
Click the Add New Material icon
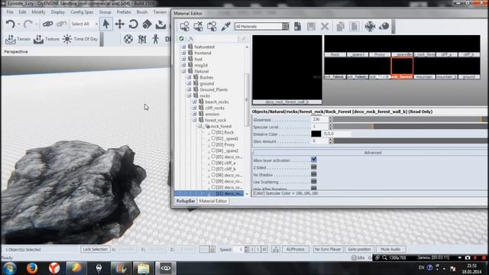point(297,26)
